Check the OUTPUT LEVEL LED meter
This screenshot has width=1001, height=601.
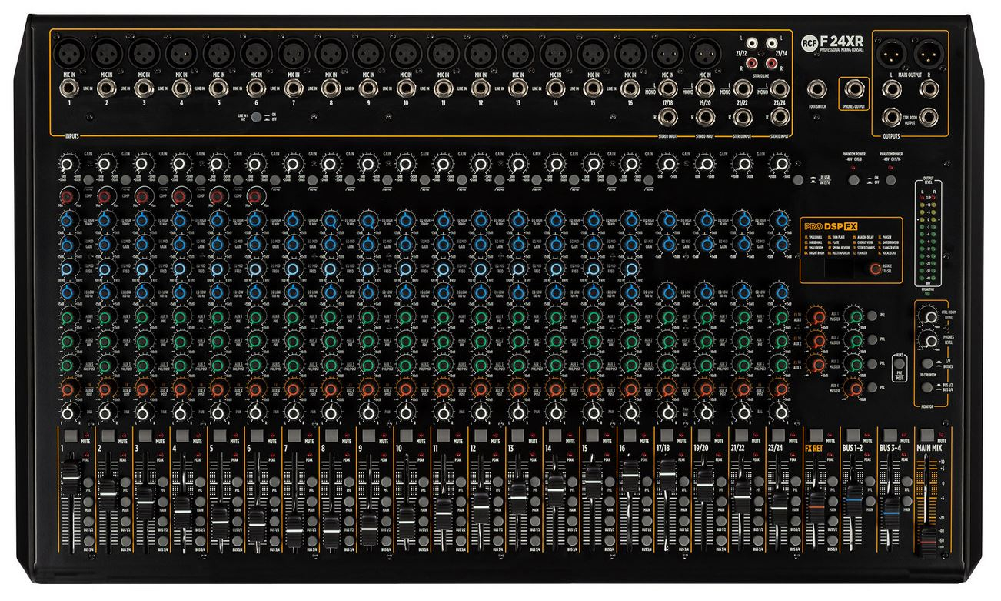pyautogui.click(x=926, y=234)
